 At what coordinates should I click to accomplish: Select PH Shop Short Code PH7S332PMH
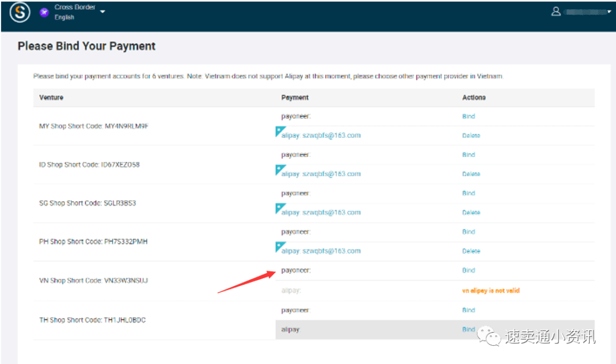click(x=93, y=241)
